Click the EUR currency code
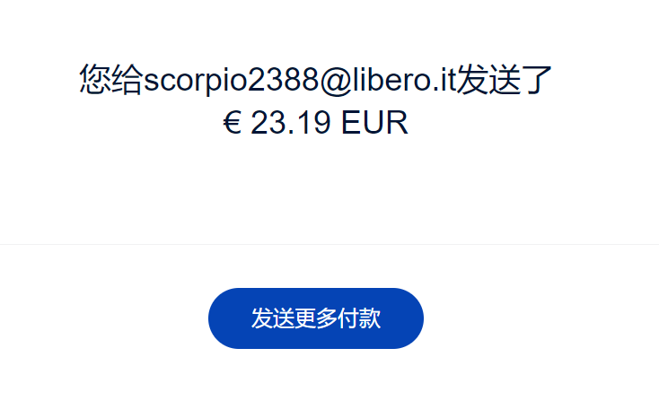Image resolution: width=659 pixels, height=418 pixels. pos(374,123)
